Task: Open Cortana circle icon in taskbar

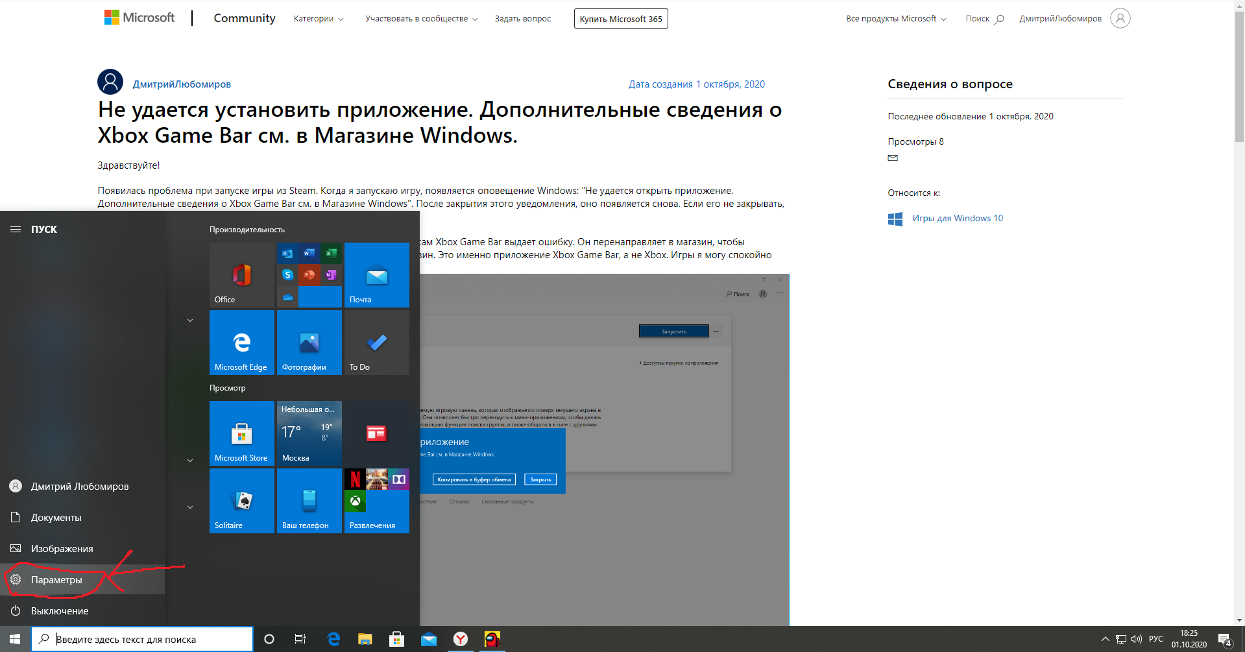Action: (269, 639)
